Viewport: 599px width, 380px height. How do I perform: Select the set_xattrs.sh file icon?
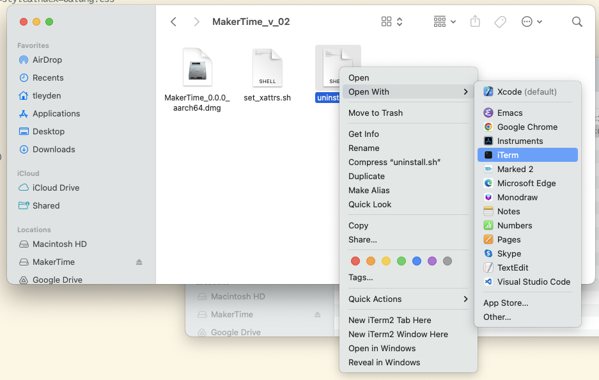click(x=267, y=68)
